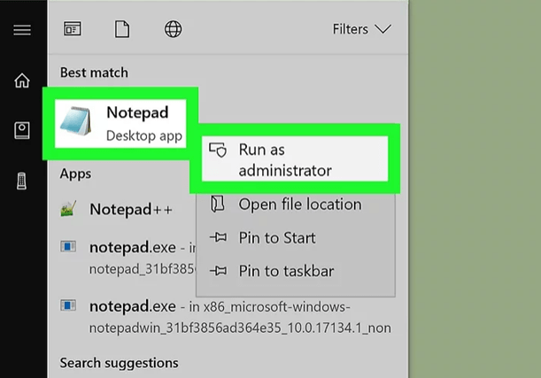Open the notepad.exe result in notepad_31bf385
Image resolution: width=541 pixels, height=378 pixels.
pyautogui.click(x=126, y=258)
